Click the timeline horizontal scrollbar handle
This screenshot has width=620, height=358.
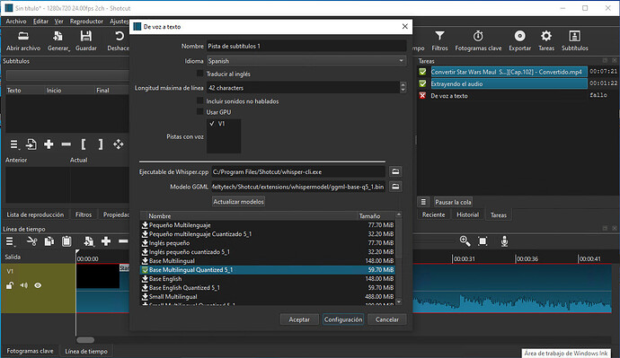tap(85, 340)
